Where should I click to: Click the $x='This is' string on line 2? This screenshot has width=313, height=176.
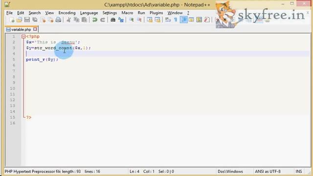pyautogui.click(x=53, y=42)
